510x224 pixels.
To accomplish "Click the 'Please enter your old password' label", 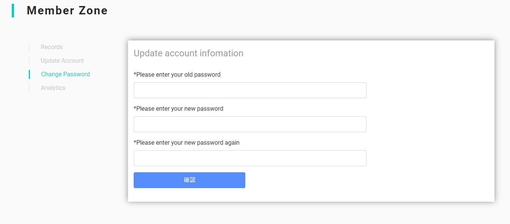I will point(177,75).
